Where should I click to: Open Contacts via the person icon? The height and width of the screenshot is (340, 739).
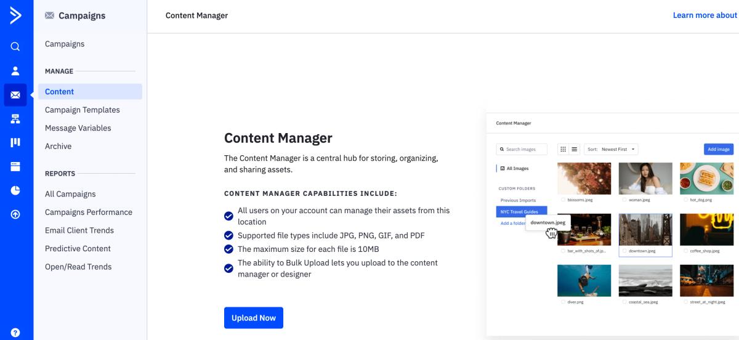(x=15, y=71)
